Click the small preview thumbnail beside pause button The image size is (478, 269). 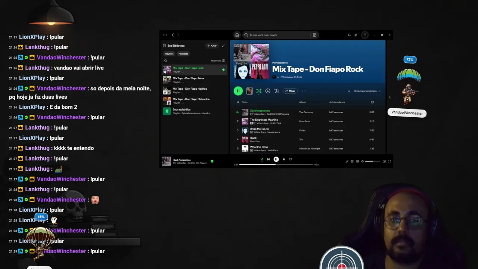click(x=249, y=91)
